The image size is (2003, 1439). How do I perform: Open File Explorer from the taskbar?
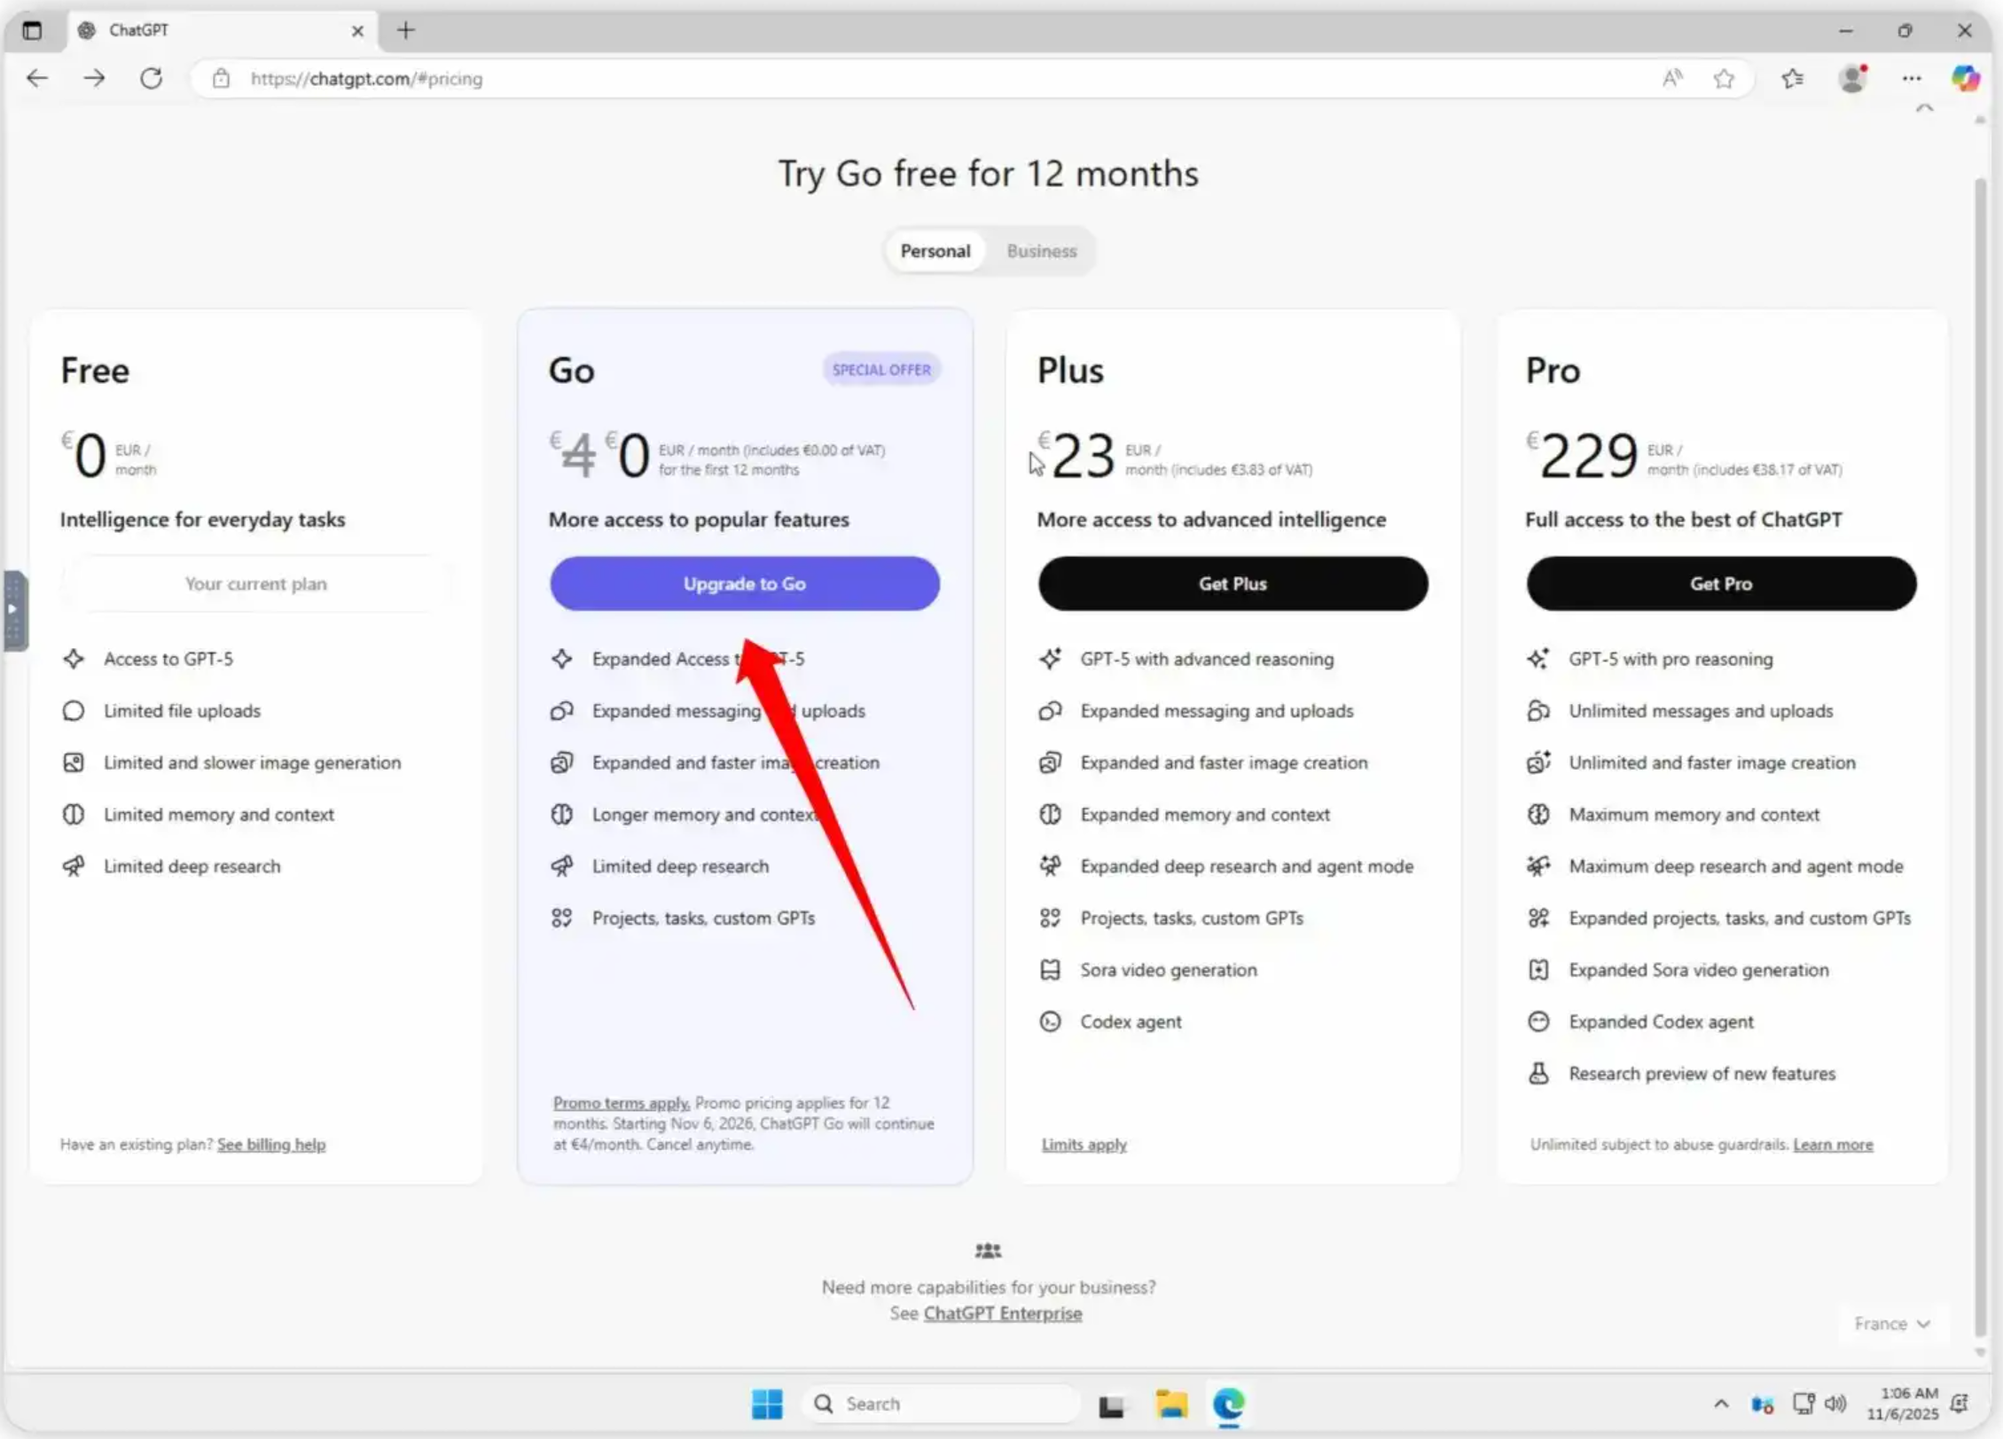(1170, 1404)
